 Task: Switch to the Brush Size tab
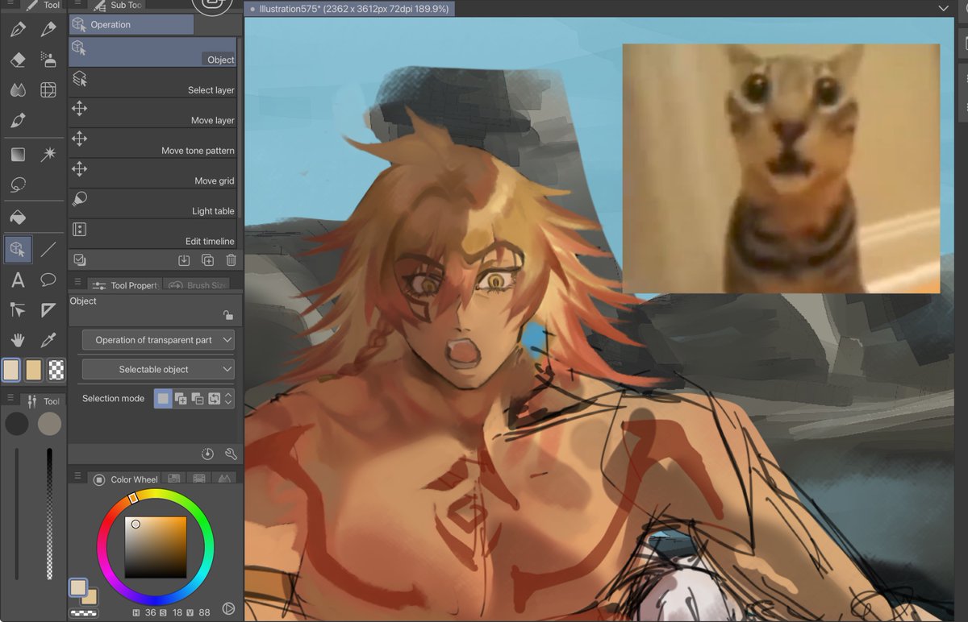(x=198, y=285)
